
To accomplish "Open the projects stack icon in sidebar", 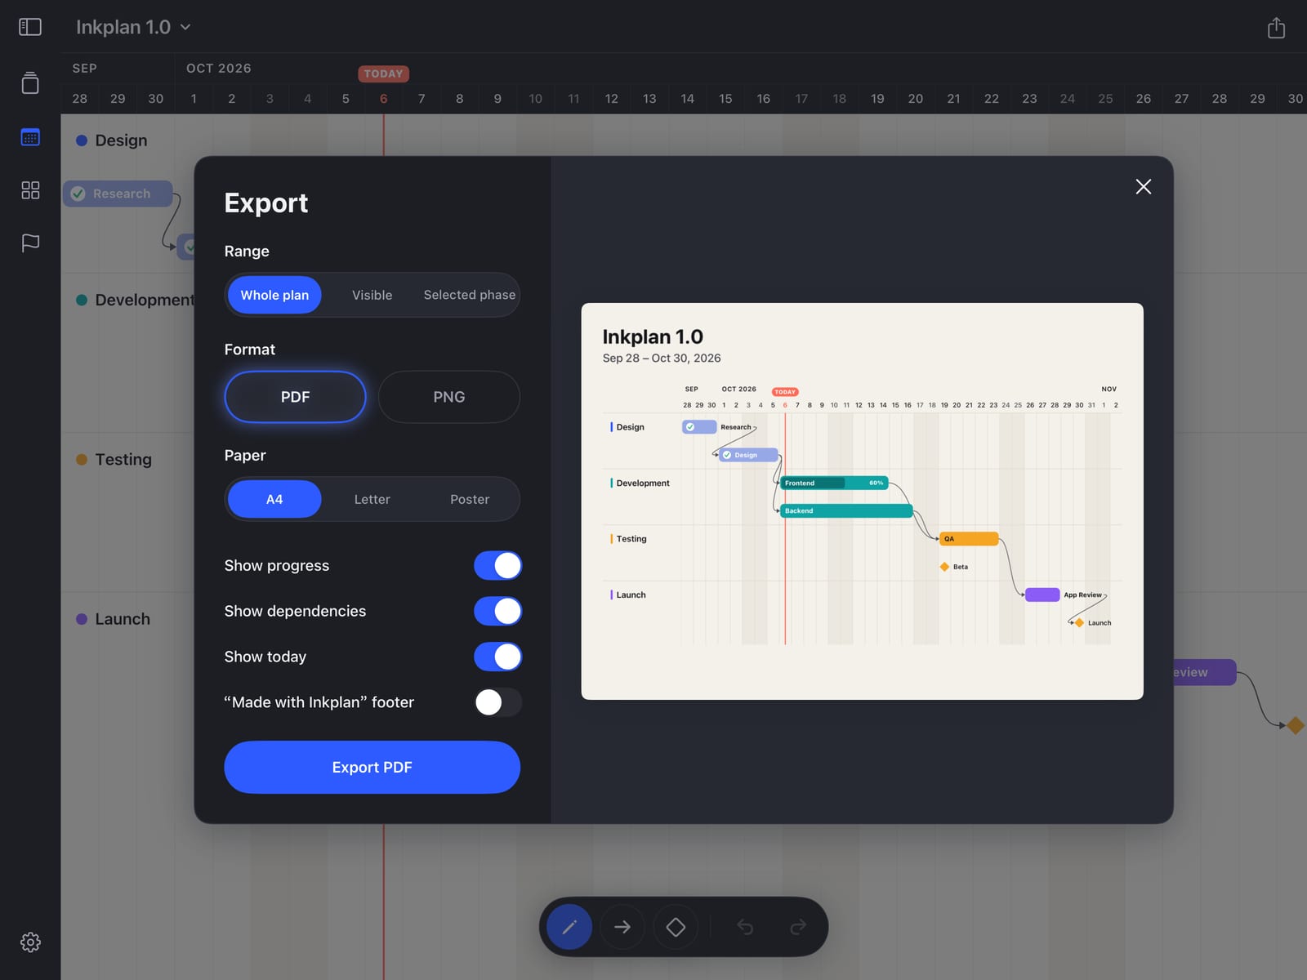I will (30, 82).
